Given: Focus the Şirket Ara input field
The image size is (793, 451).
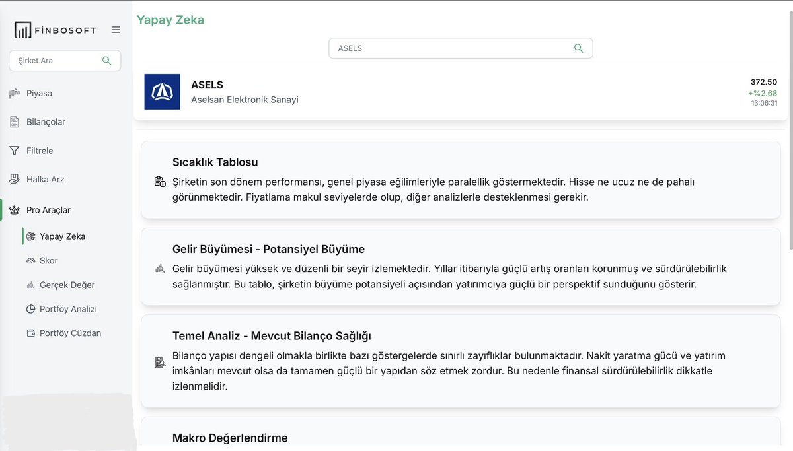Looking at the screenshot, I should click(65, 61).
